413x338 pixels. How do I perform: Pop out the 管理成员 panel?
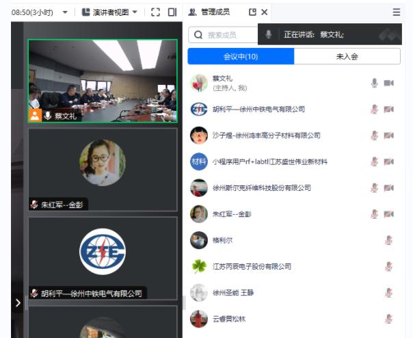click(x=252, y=12)
